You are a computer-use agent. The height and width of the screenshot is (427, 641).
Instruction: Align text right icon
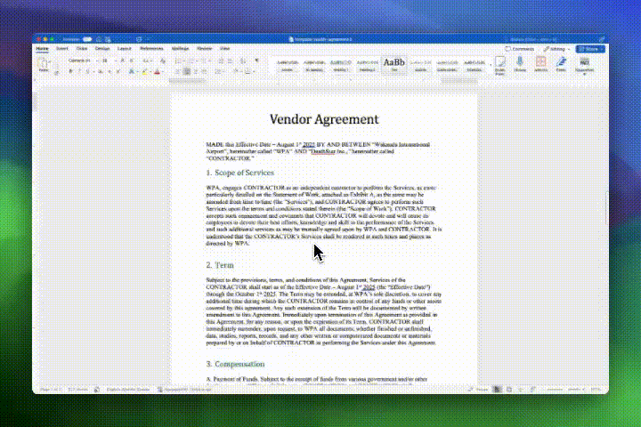(x=195, y=71)
